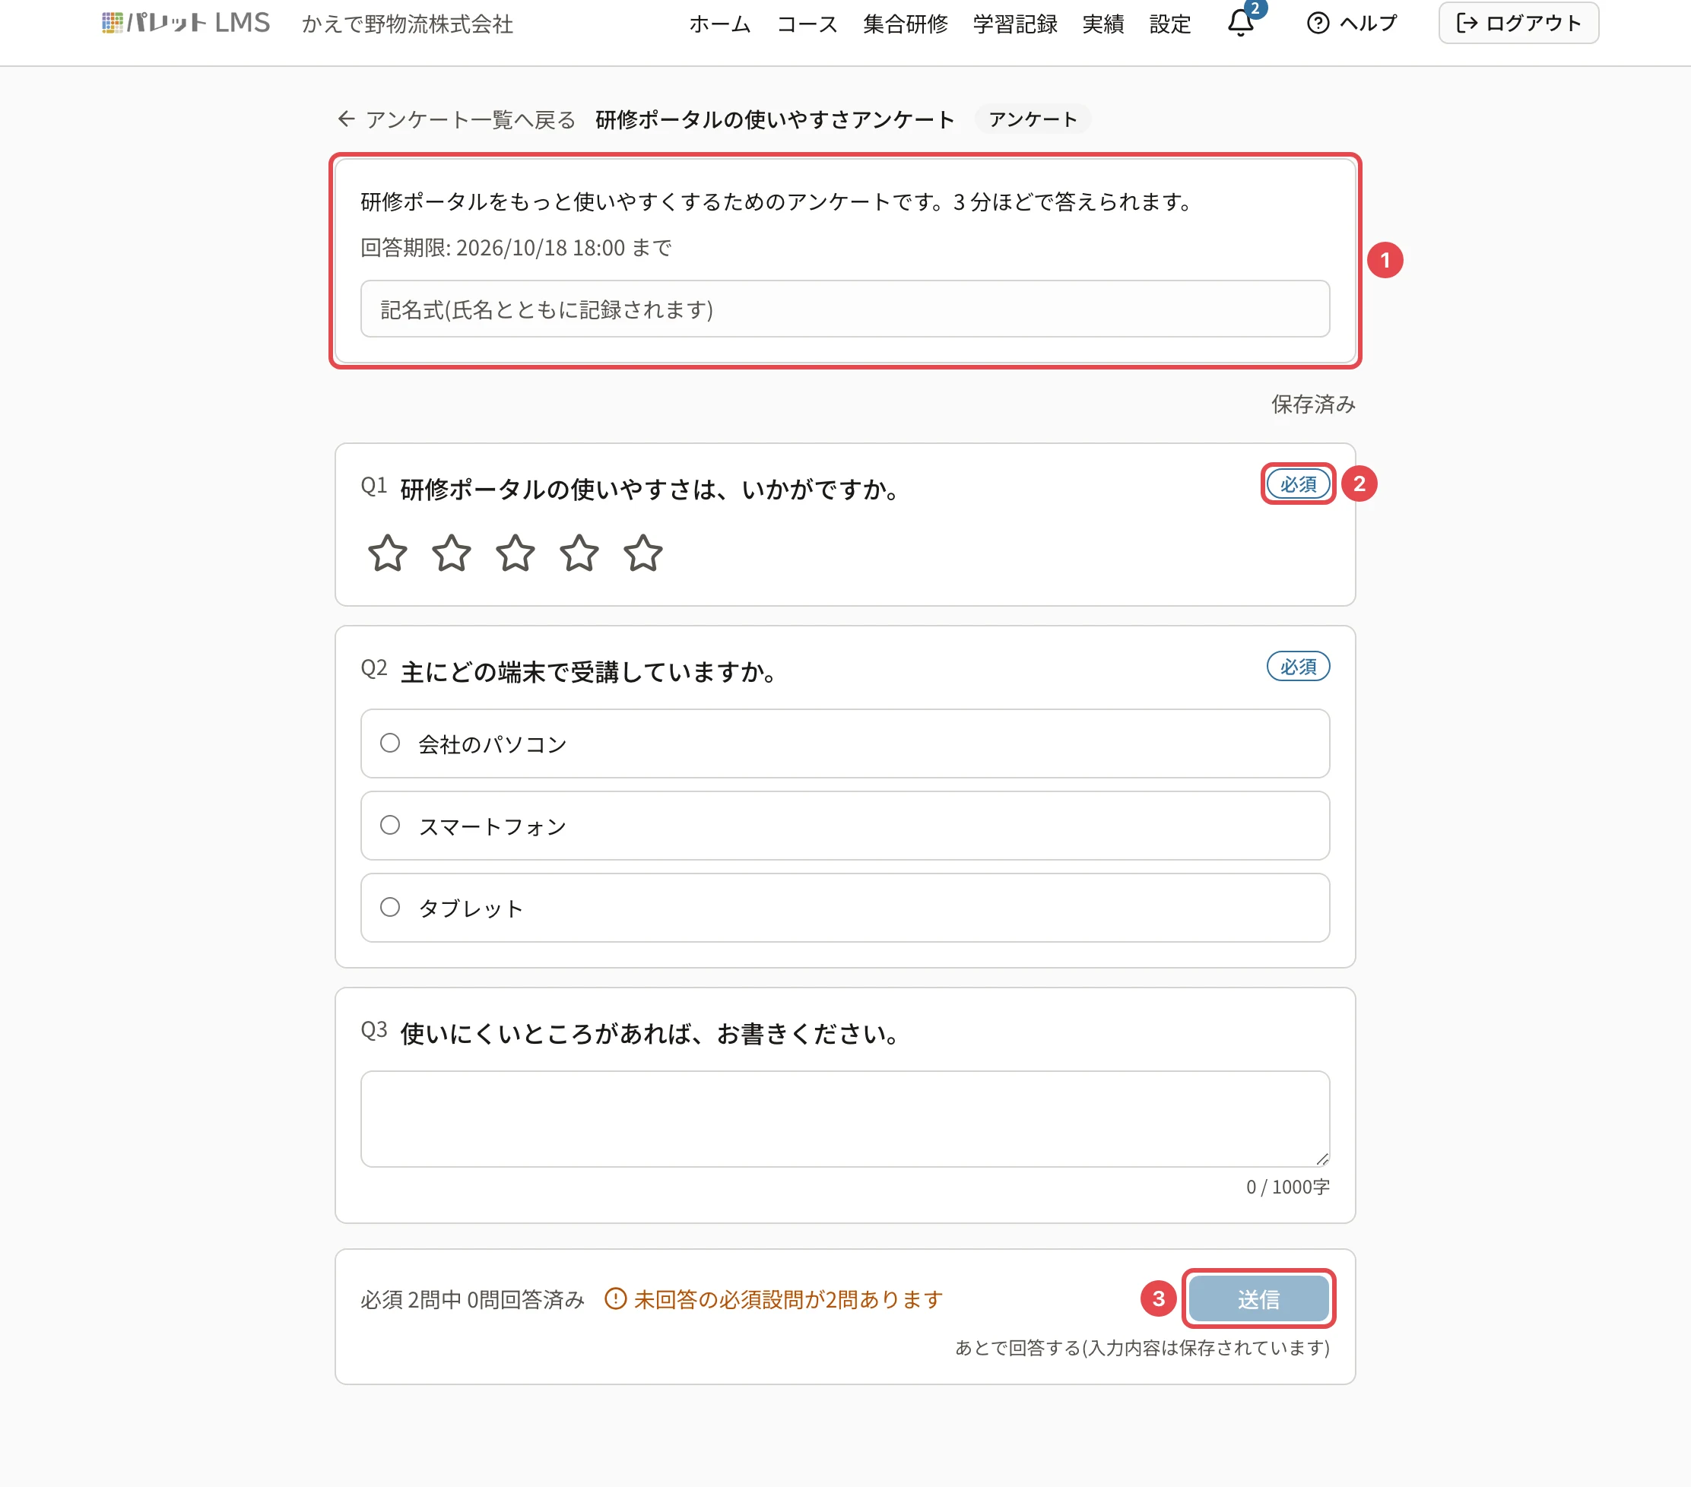
Task: Click company name かえで野物流株式会社
Action: pos(407,24)
